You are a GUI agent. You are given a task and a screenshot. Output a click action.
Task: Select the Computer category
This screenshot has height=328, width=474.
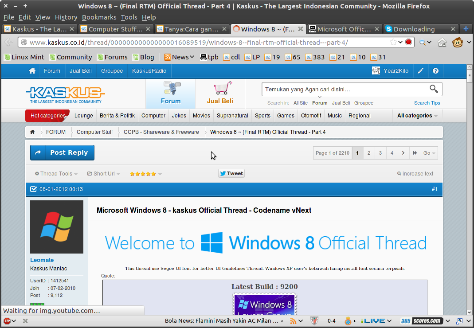coord(153,116)
